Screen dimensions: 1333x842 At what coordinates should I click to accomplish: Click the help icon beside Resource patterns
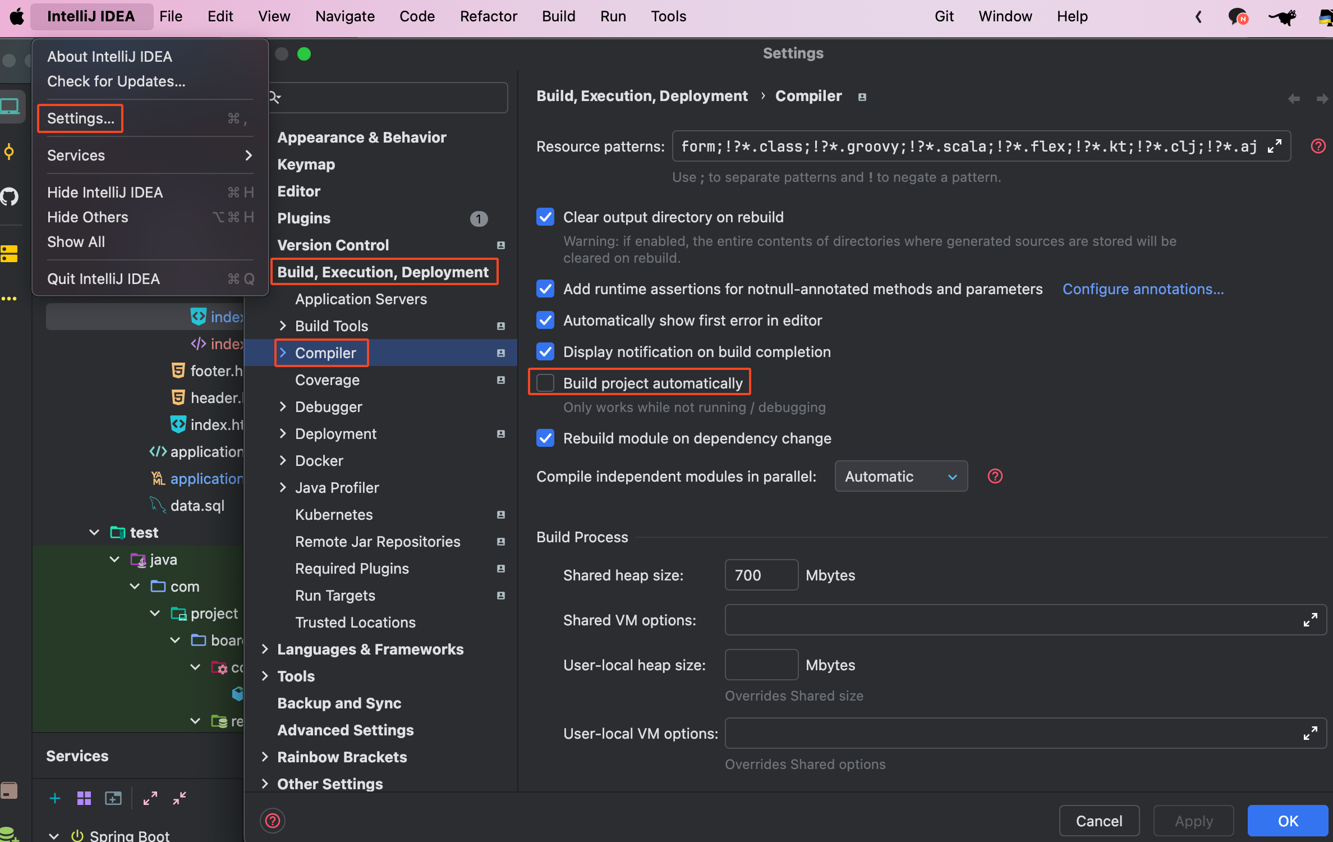pyautogui.click(x=1318, y=147)
